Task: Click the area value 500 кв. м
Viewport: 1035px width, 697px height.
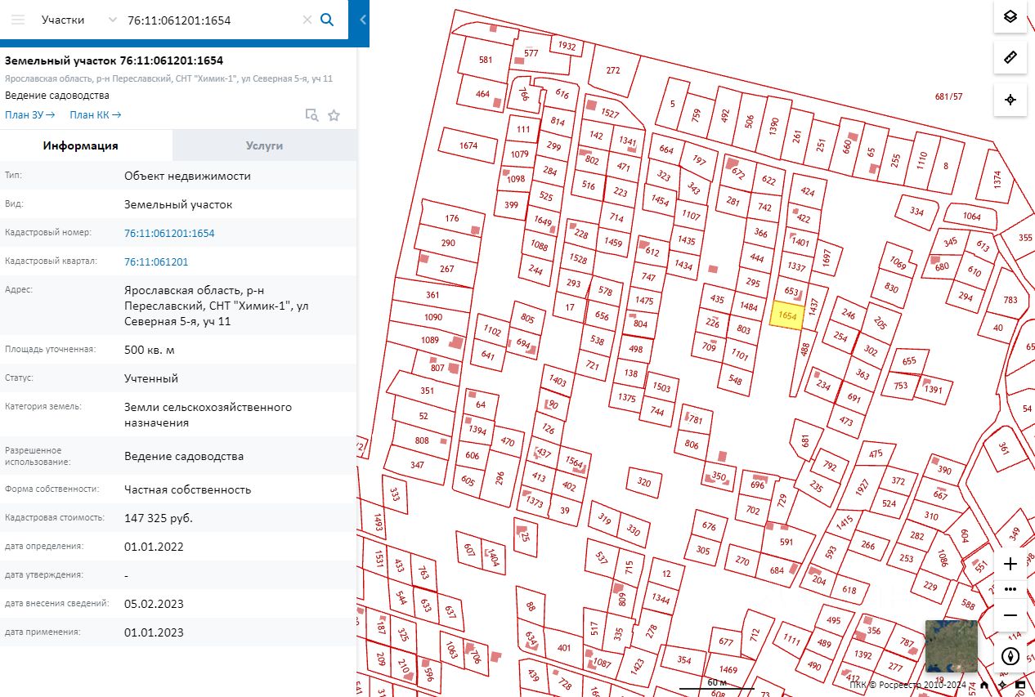Action: [x=150, y=350]
